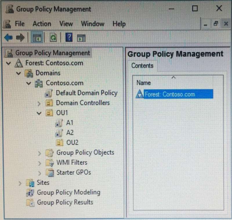Open the Help menu
This screenshot has height=220, width=232.
point(119,24)
